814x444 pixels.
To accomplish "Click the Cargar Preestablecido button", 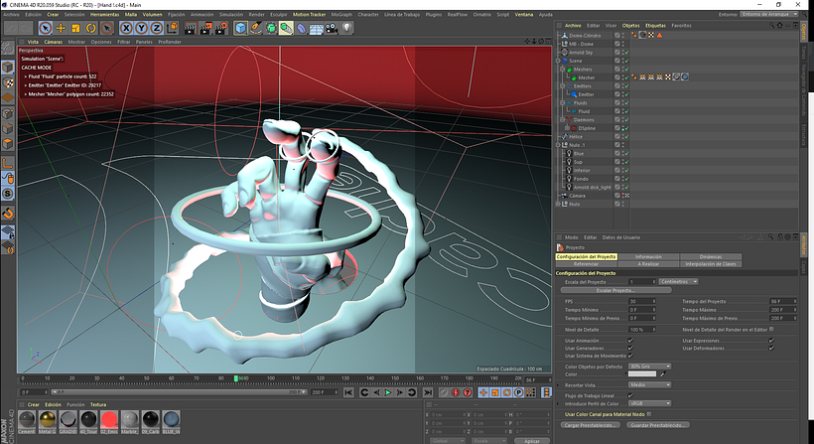I will coord(592,424).
